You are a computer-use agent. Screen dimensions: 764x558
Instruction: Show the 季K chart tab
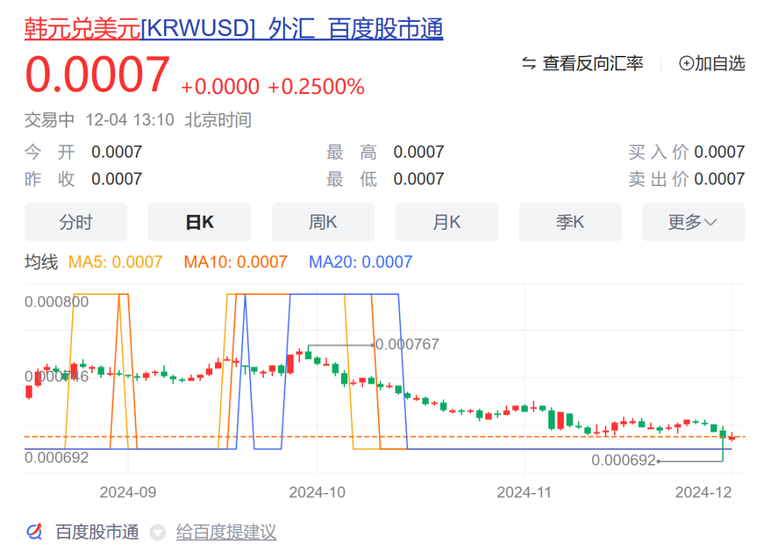point(570,222)
